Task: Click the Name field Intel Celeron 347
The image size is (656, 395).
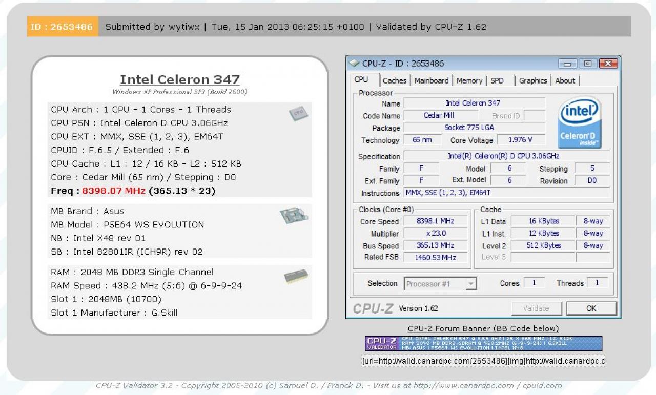Action: click(474, 103)
